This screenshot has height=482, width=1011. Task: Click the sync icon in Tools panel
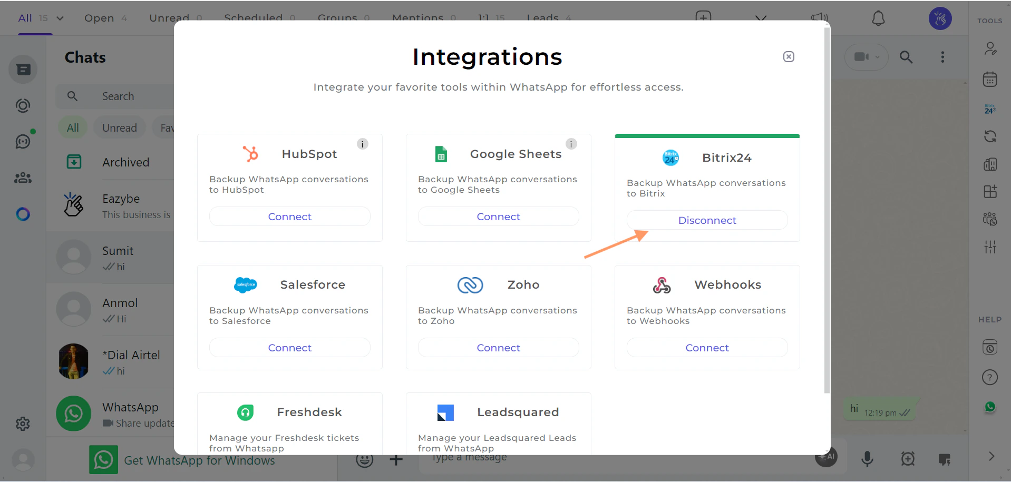(x=990, y=136)
